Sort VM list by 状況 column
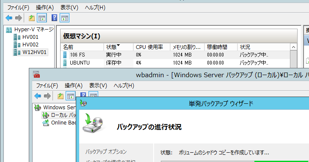 [264, 47]
